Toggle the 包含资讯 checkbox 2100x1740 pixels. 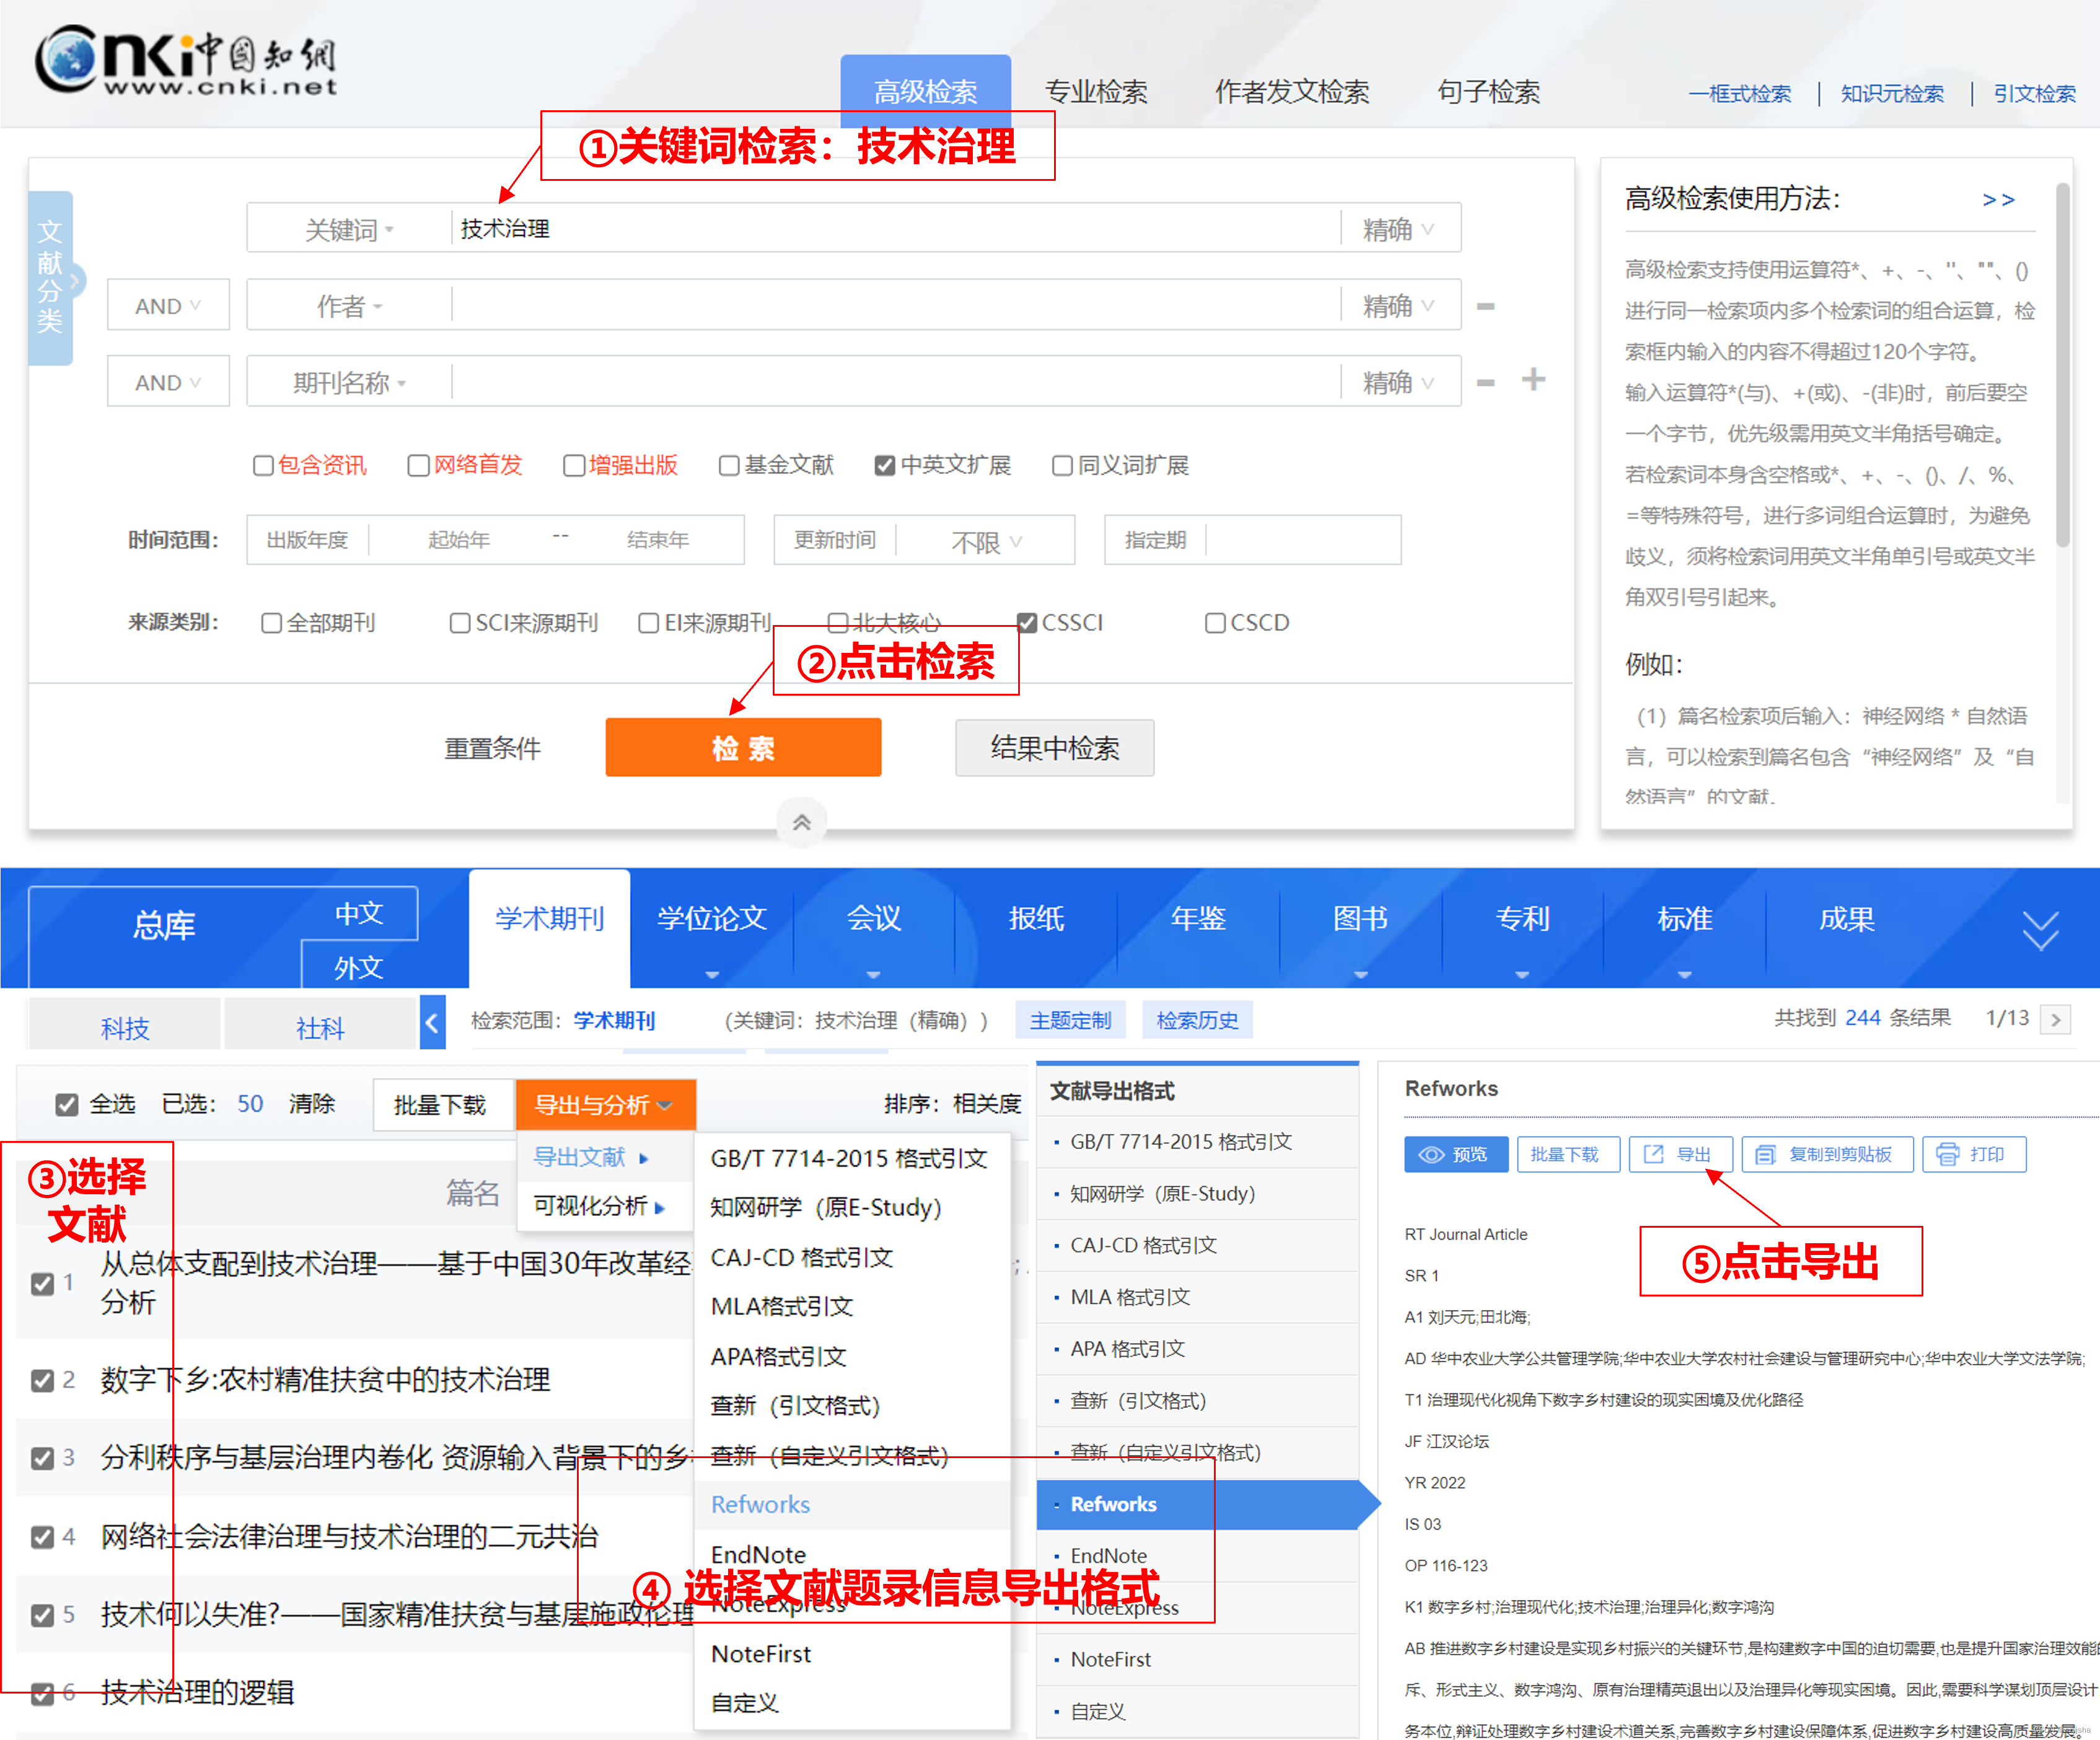pyautogui.click(x=263, y=466)
